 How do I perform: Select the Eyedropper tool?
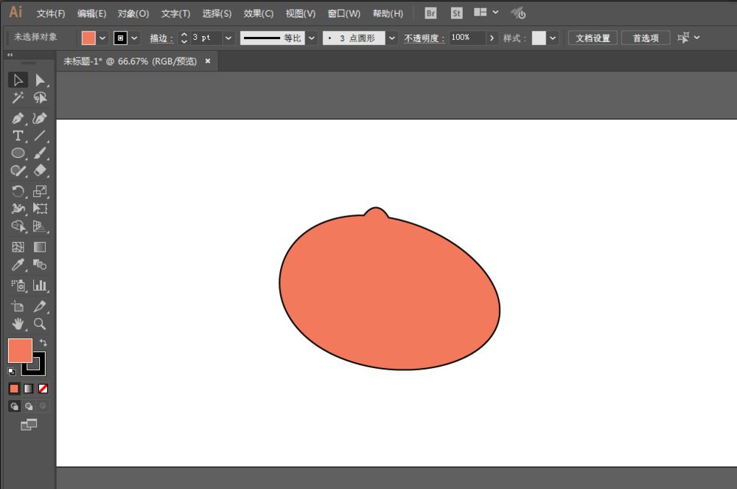tap(18, 265)
